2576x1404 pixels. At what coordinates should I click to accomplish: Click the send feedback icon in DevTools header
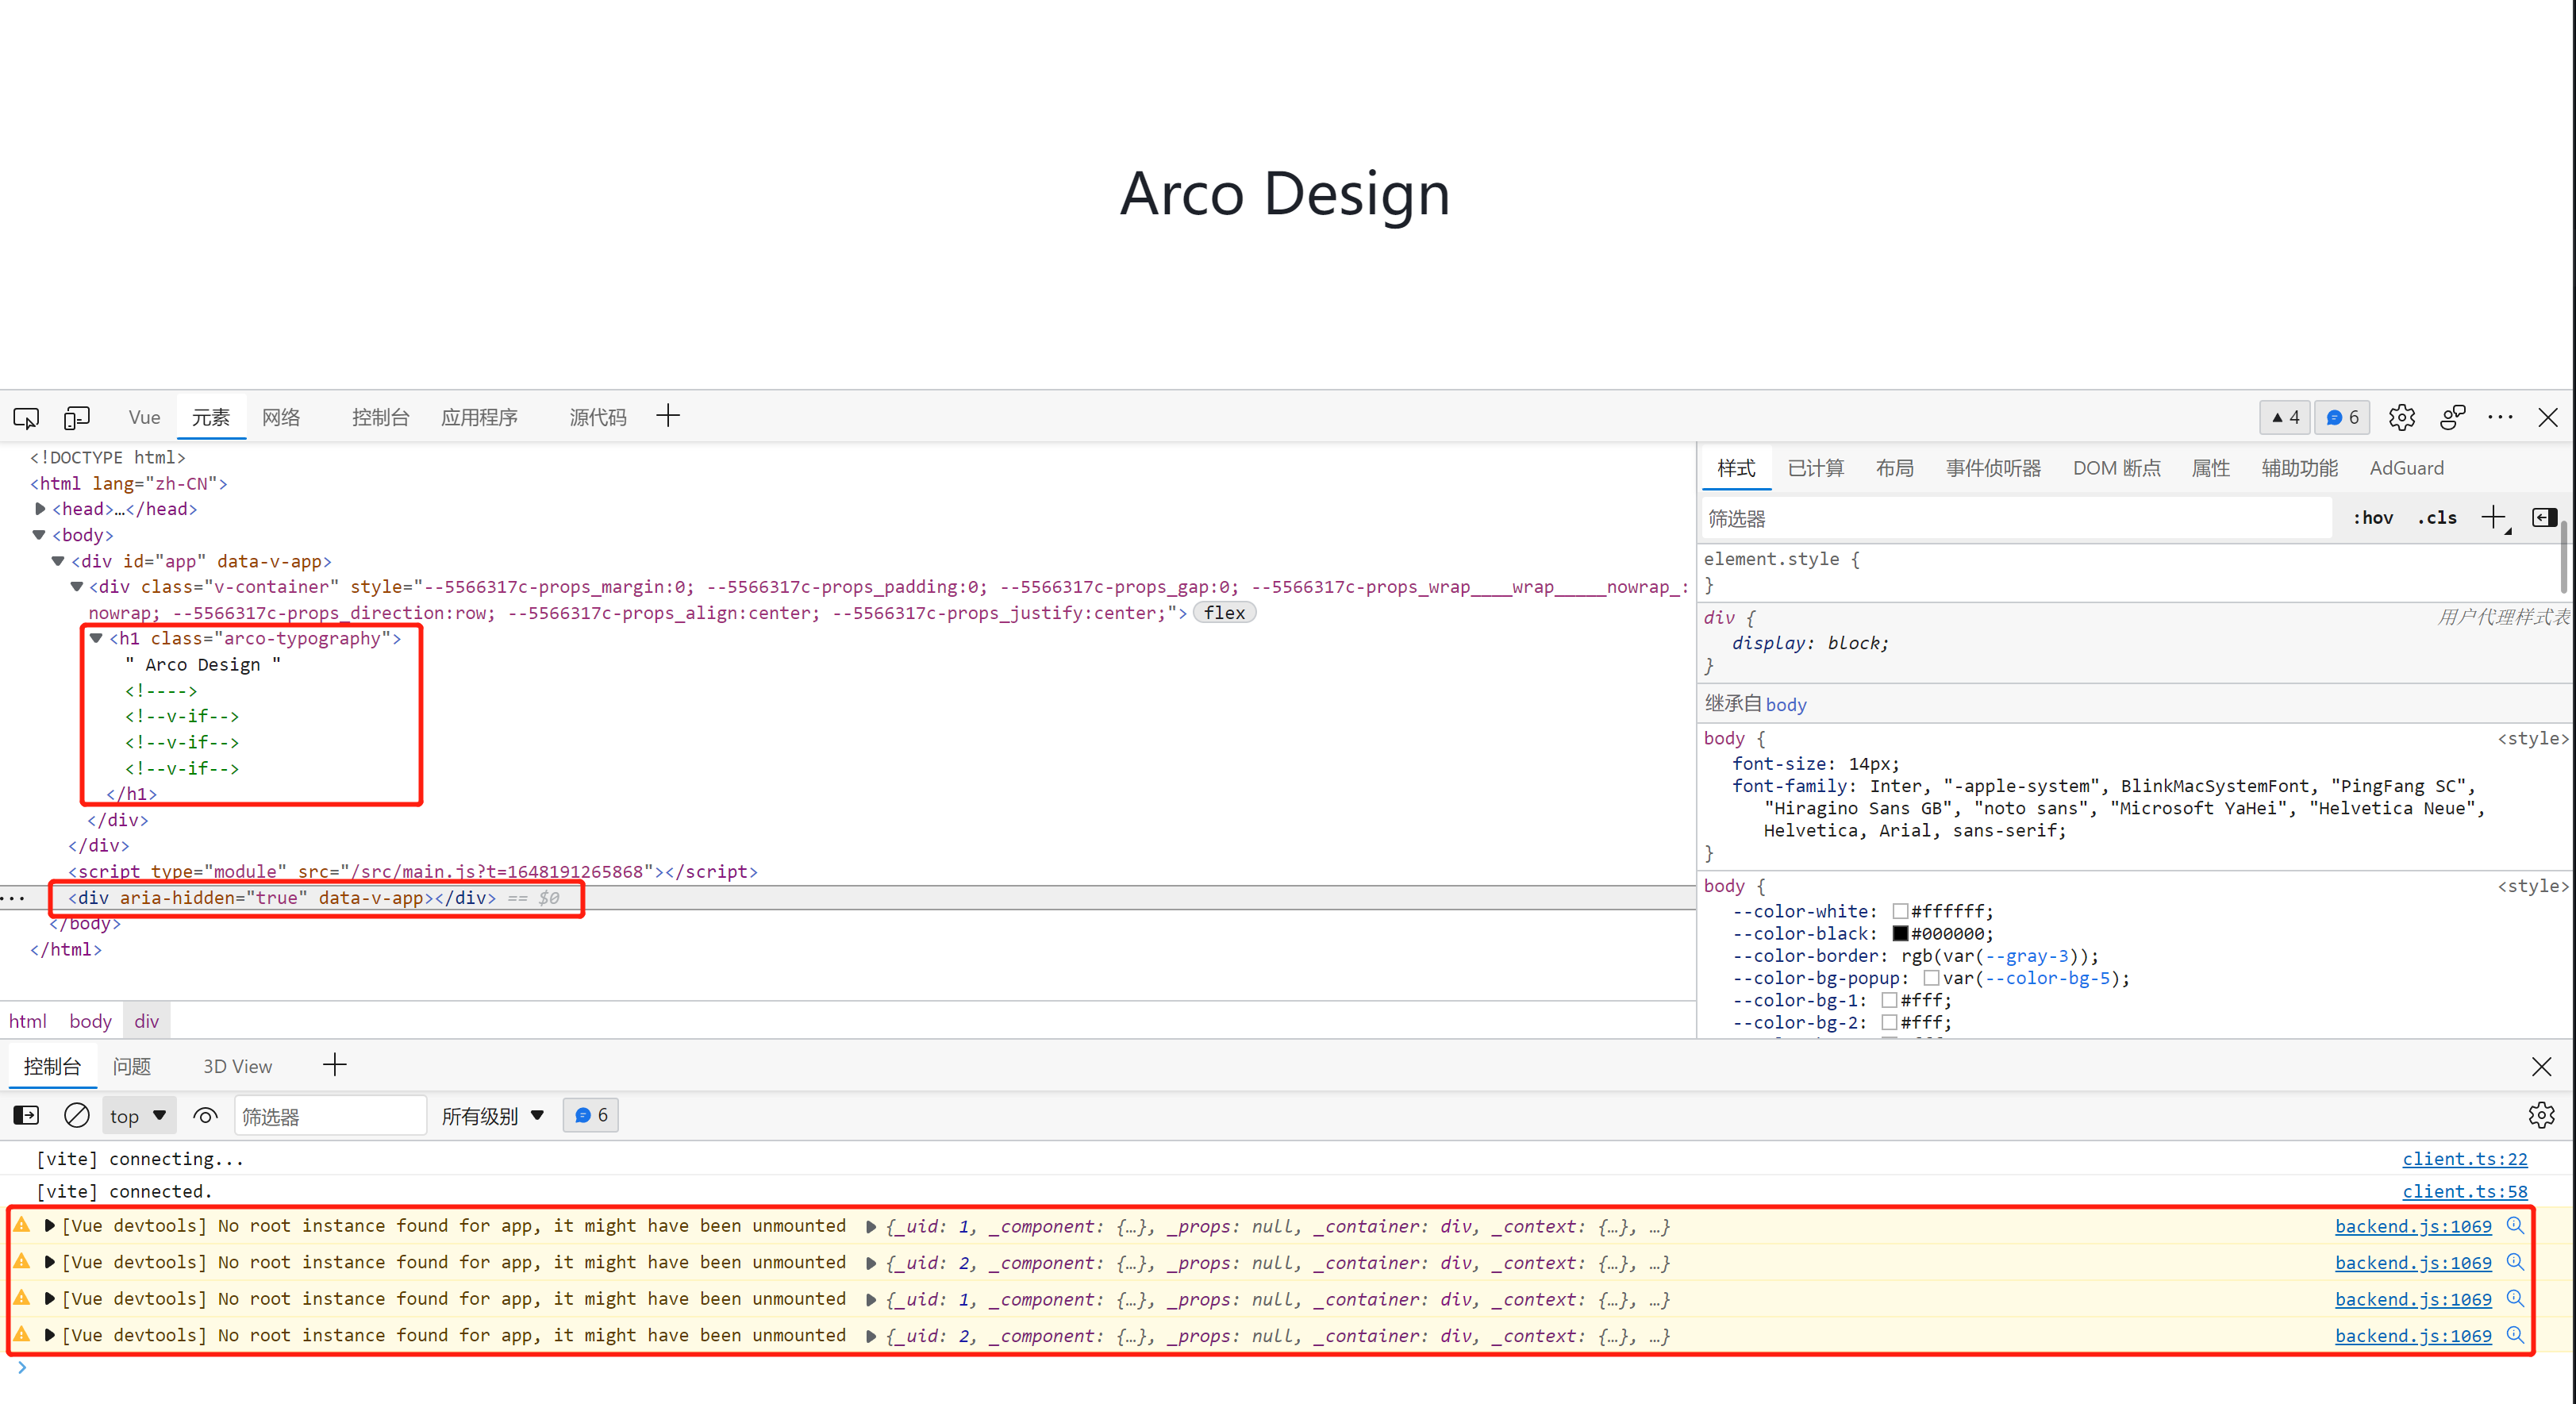(x=2452, y=417)
